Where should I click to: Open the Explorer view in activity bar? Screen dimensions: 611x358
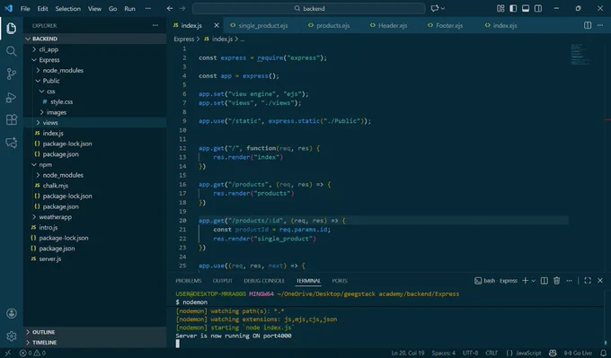pos(12,28)
